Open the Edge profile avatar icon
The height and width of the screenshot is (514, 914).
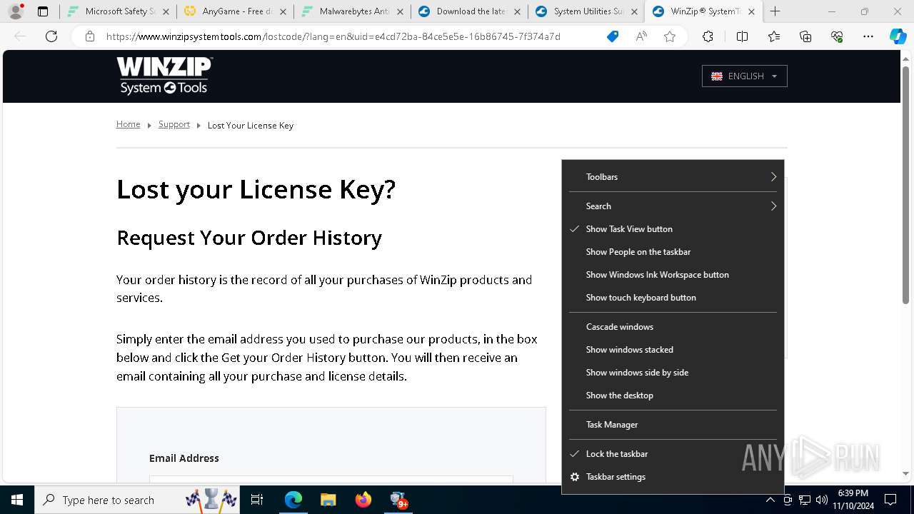(16, 11)
